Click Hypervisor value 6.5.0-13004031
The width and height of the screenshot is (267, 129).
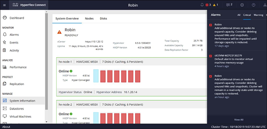pos(143,43)
